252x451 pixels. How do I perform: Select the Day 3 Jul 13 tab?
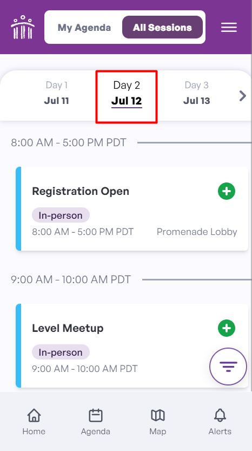(196, 93)
